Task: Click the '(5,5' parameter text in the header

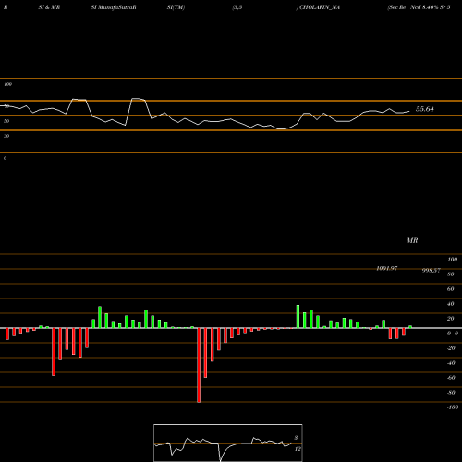Action: pos(237,7)
